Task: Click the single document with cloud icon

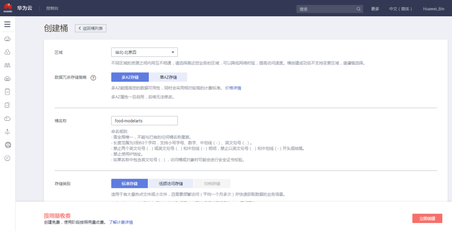Action: pos(8,92)
